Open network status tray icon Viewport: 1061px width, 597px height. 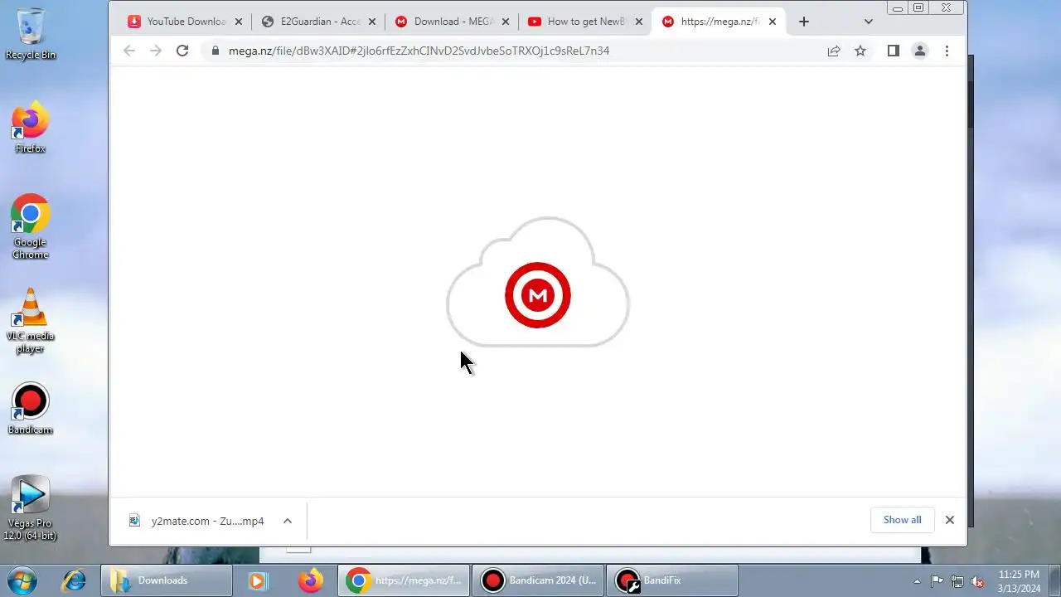click(957, 581)
